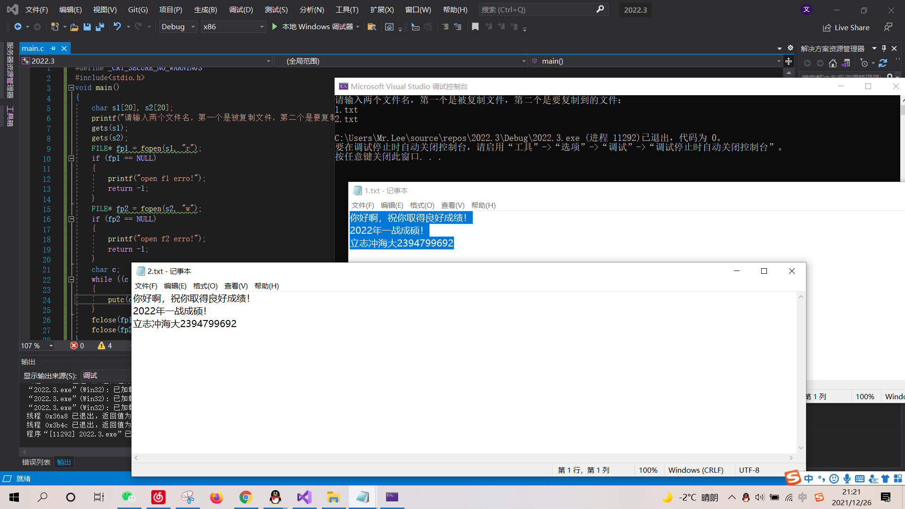The image size is (905, 509).
Task: Expand the global scope (全局范围) dropdown
Action: pos(524,61)
